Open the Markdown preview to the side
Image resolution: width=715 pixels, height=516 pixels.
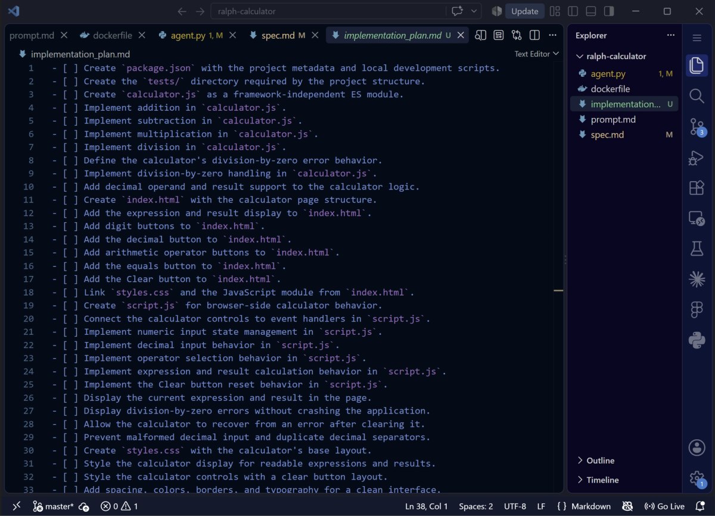pos(481,36)
